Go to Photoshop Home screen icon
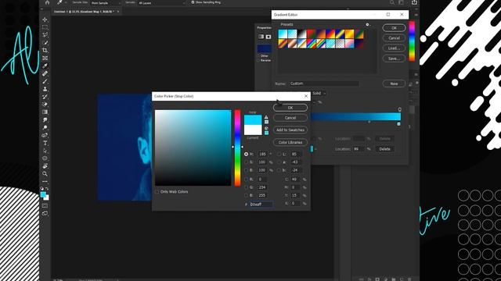The image size is (501, 281). [x=47, y=2]
